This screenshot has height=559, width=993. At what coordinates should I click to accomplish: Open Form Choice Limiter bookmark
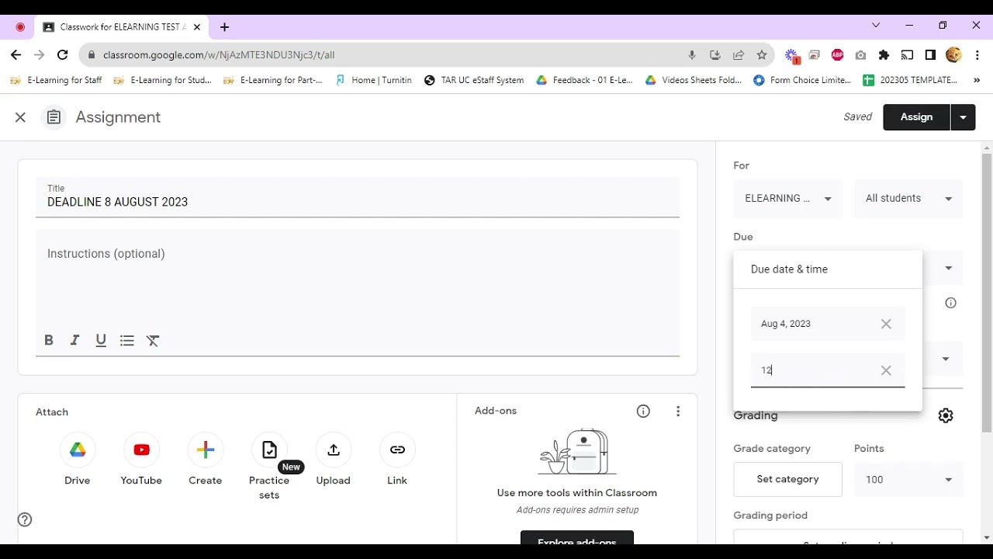802,80
